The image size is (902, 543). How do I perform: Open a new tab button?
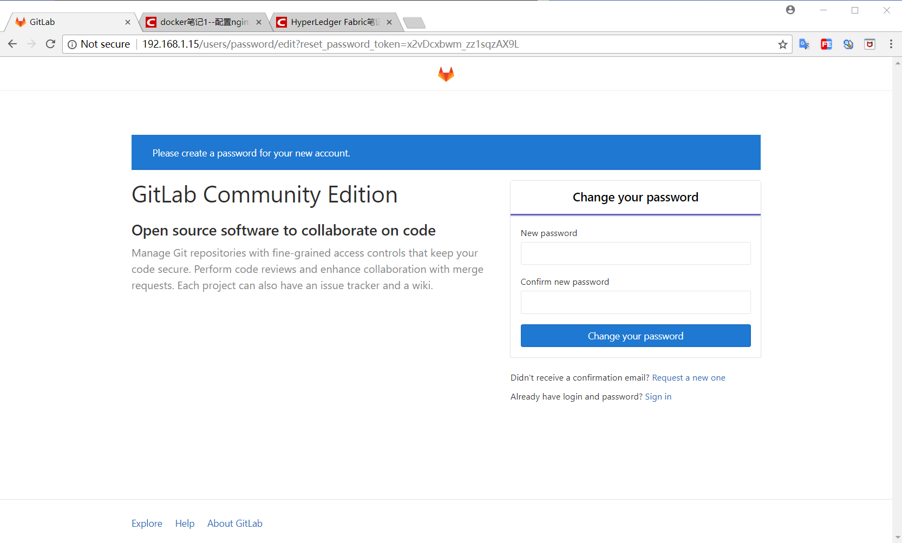[x=414, y=23]
